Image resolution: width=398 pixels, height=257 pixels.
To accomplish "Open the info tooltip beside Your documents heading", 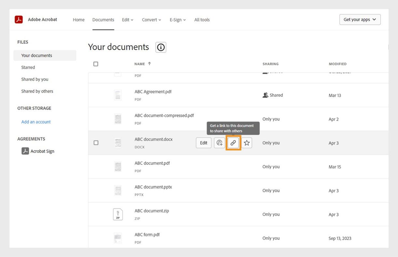I will (x=160, y=47).
